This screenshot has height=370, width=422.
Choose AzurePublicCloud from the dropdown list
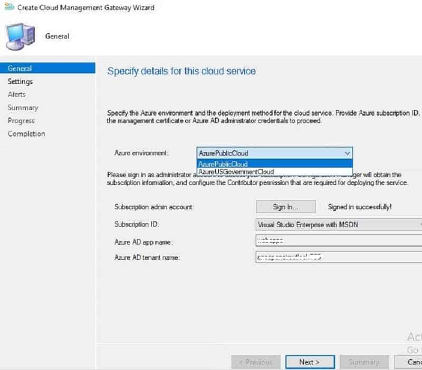[x=275, y=164]
